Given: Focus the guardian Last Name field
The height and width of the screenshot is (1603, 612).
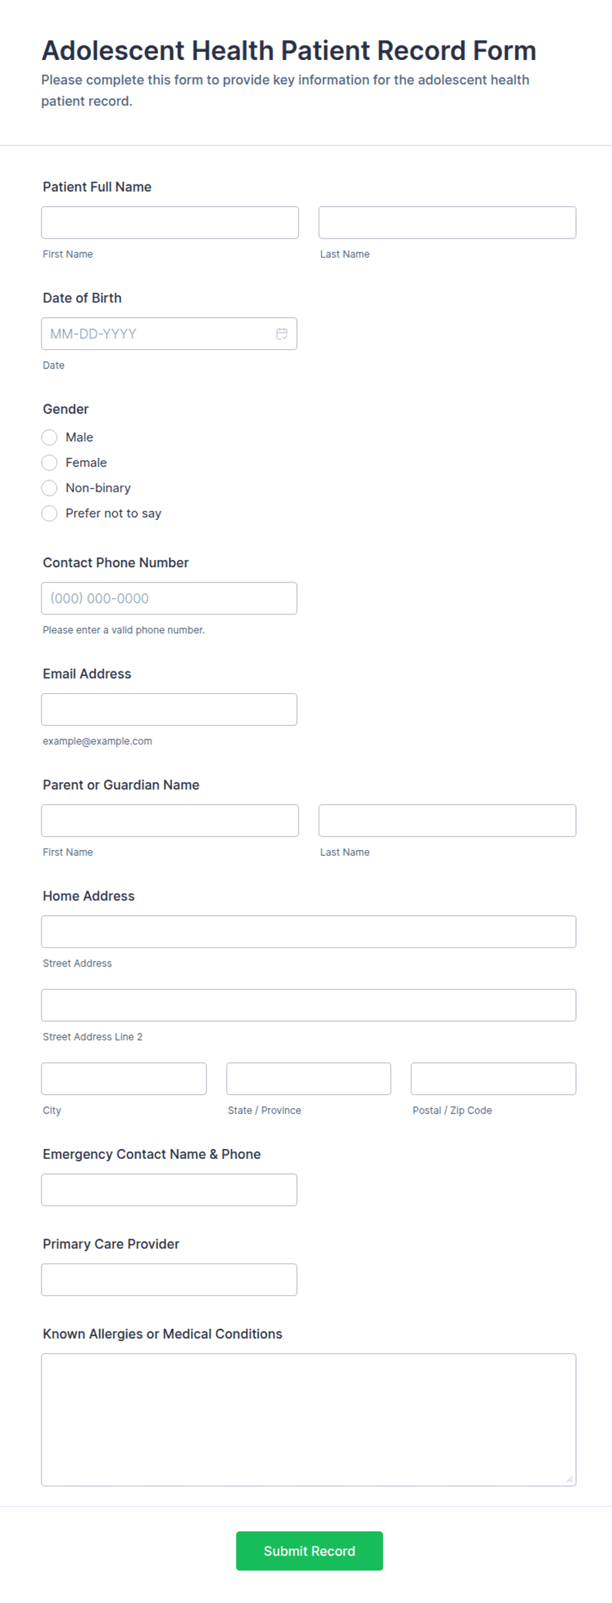Looking at the screenshot, I should click(x=447, y=820).
